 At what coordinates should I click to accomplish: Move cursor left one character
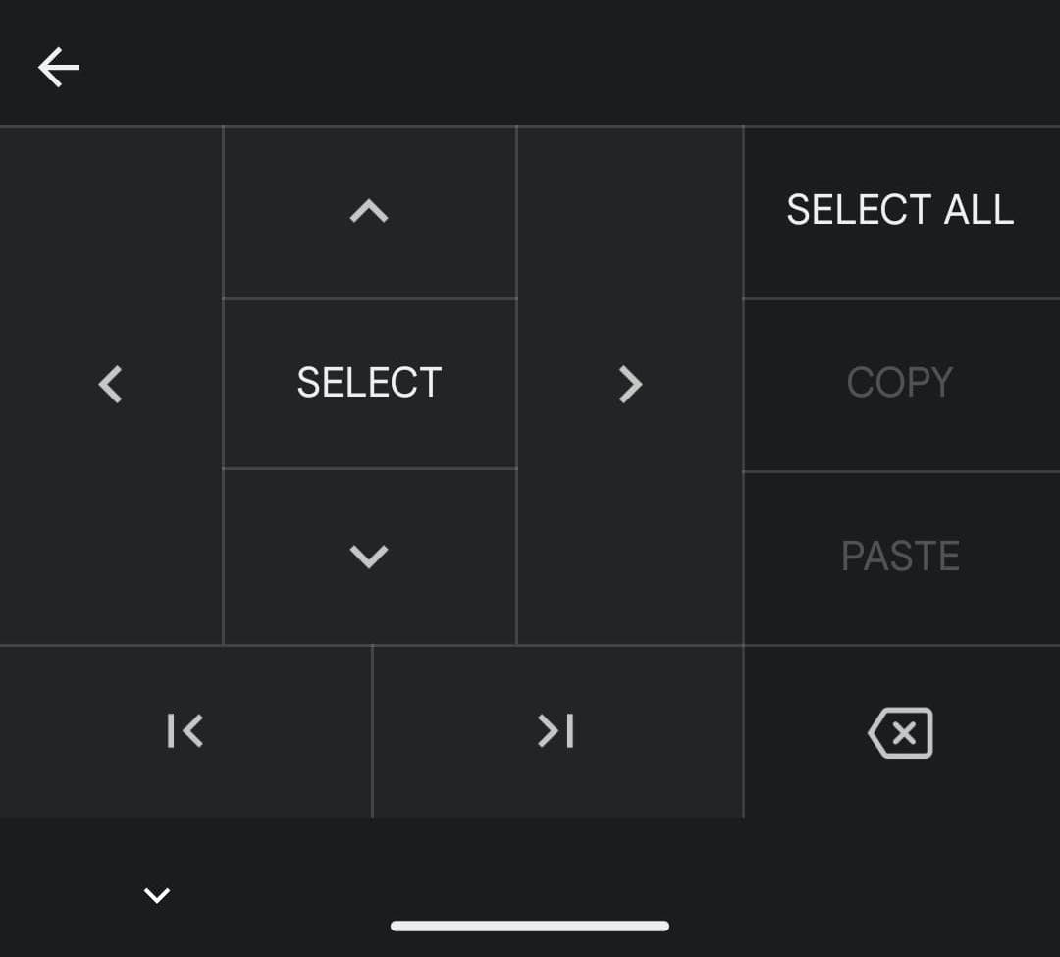click(111, 384)
